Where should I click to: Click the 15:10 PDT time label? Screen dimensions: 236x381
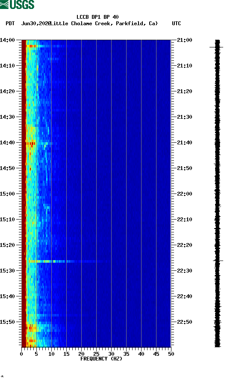point(7,220)
